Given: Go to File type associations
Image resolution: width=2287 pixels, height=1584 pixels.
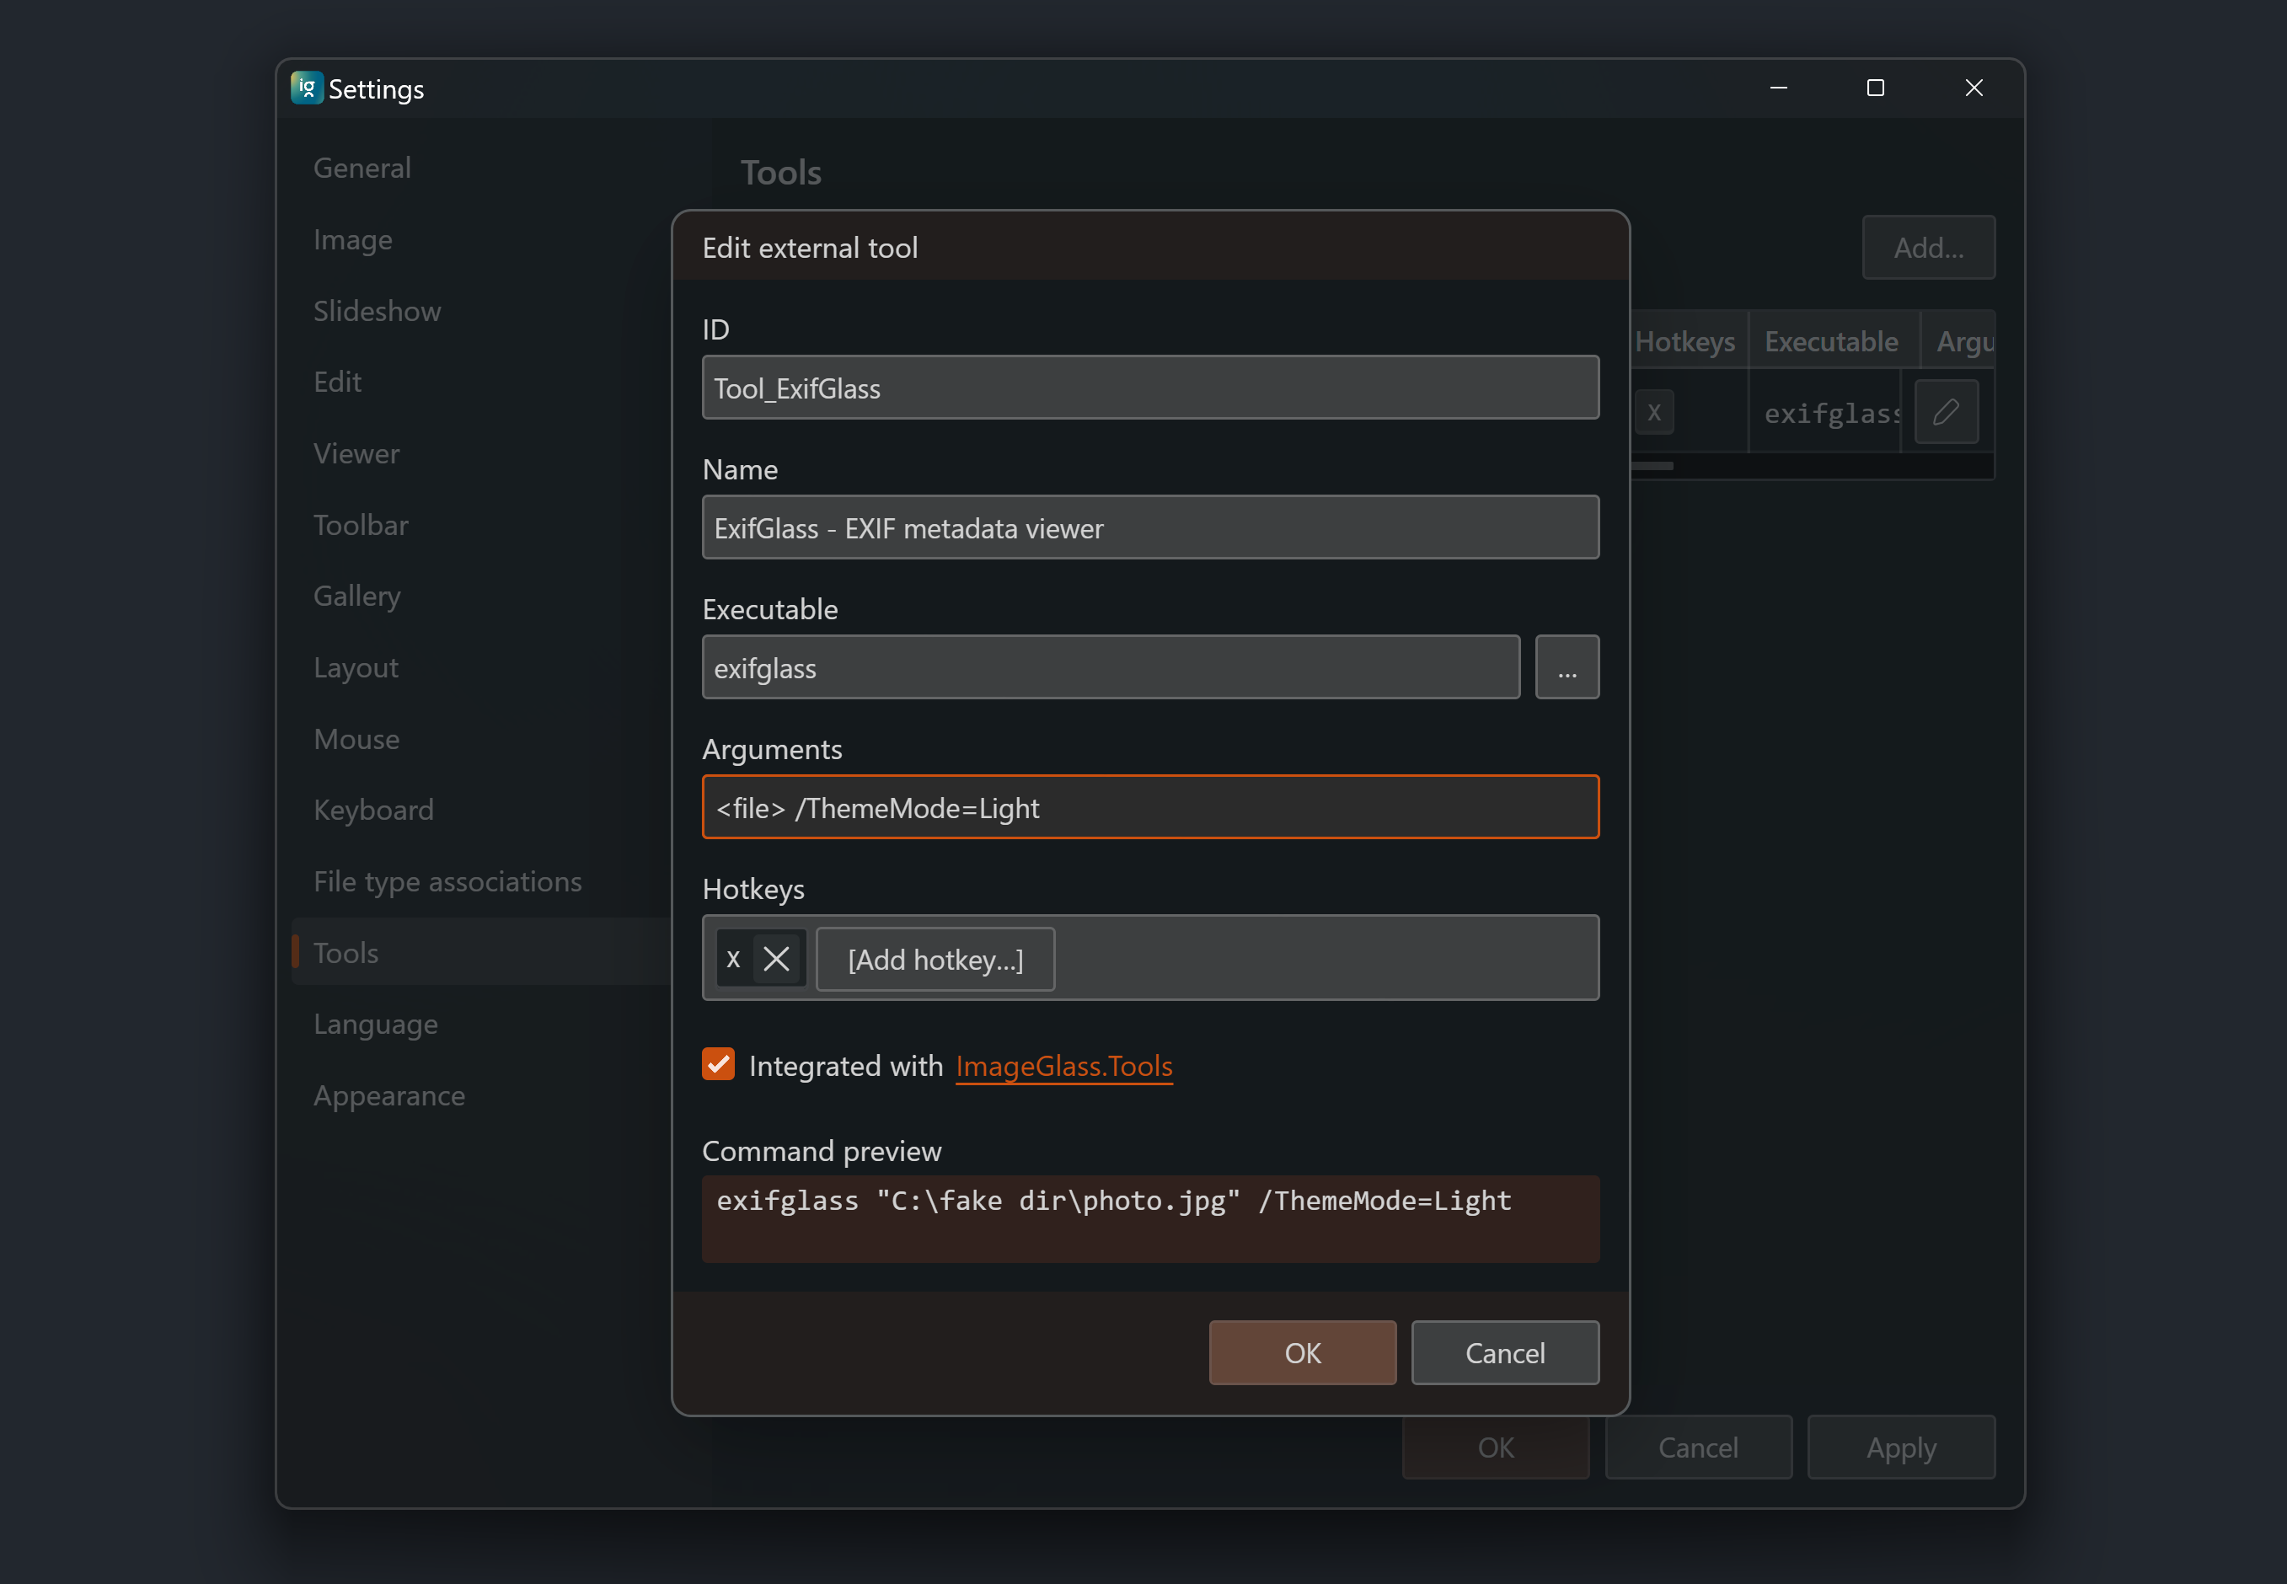Looking at the screenshot, I should [x=447, y=880].
